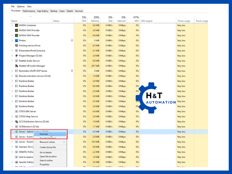232x174 pixels.
Task: Select the SCS Distribution Service gear icon
Action: pyautogui.click(x=17, y=122)
